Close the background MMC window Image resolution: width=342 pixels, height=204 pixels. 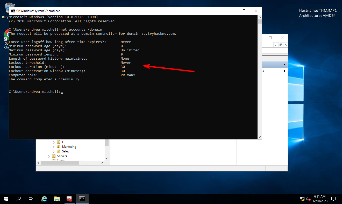[x=282, y=38]
